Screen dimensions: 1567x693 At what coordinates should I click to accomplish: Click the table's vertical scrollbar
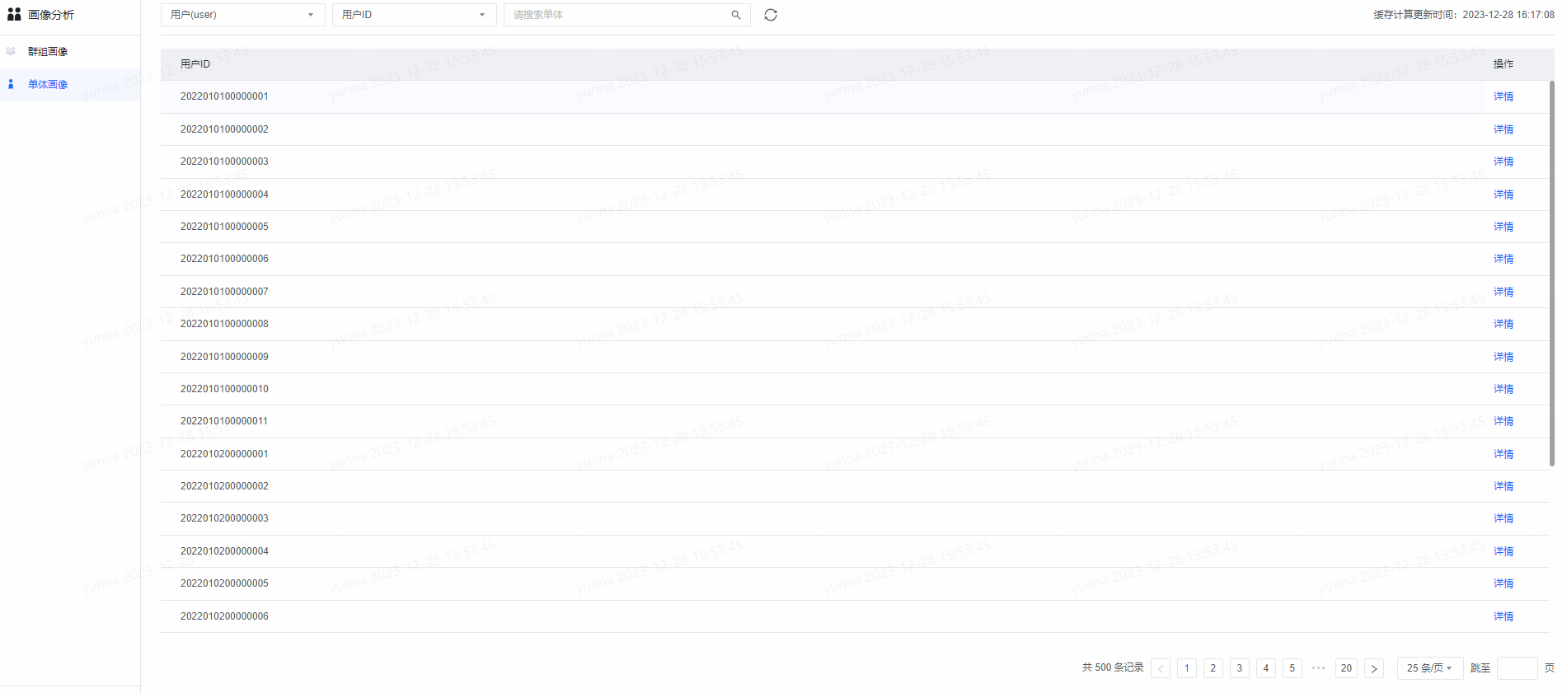[1552, 274]
